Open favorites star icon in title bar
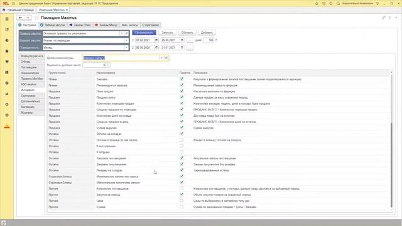This screenshot has width=402, height=226. click(331, 4)
